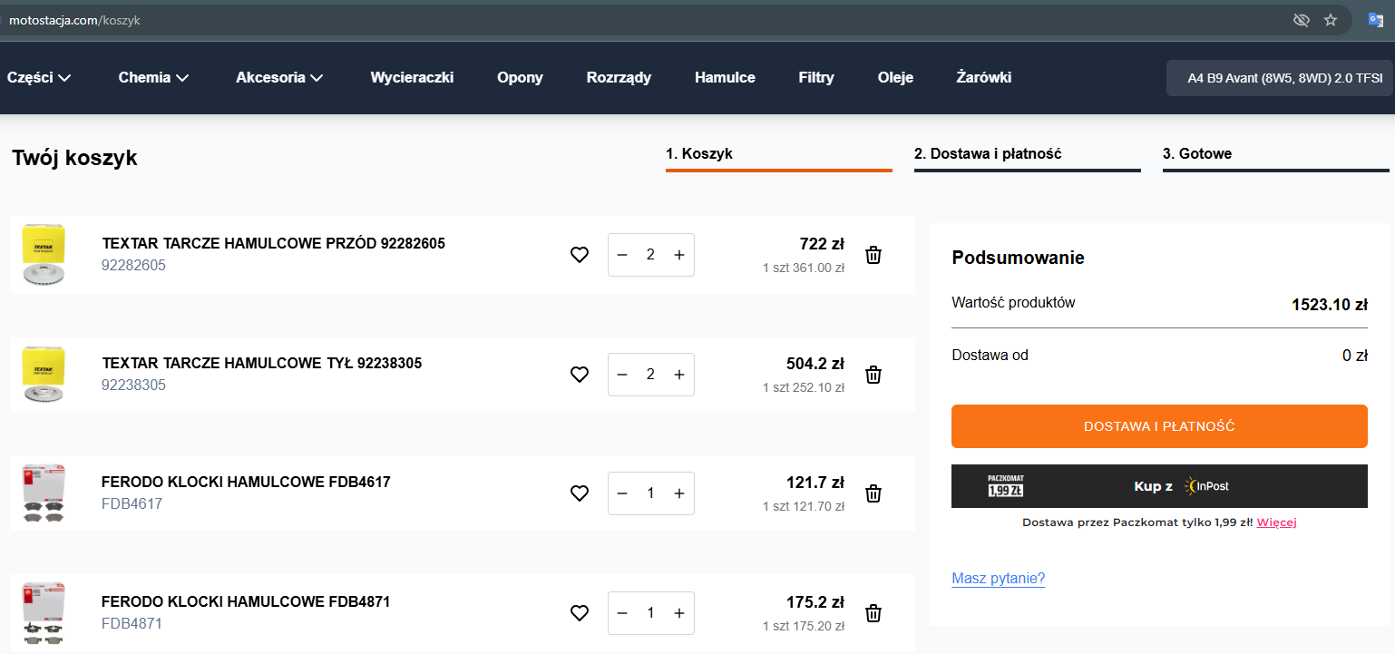Click the Masz pytanie? link
This screenshot has height=654, width=1395.
coord(998,579)
